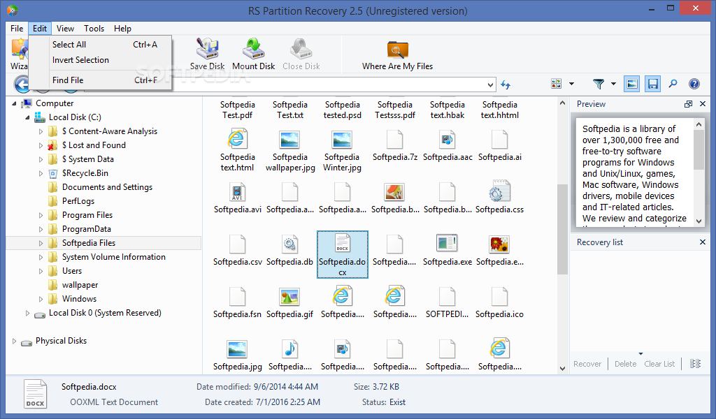Expand the Windows folder node

[41, 300]
